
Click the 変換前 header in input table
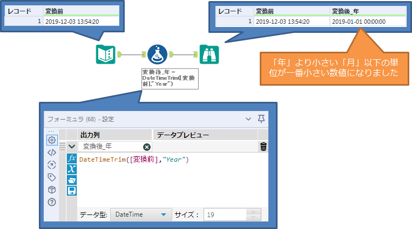click(x=82, y=11)
